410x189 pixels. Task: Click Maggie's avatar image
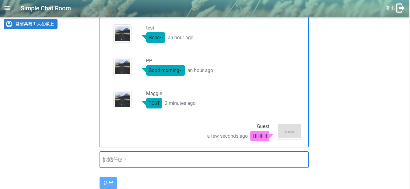[122, 99]
